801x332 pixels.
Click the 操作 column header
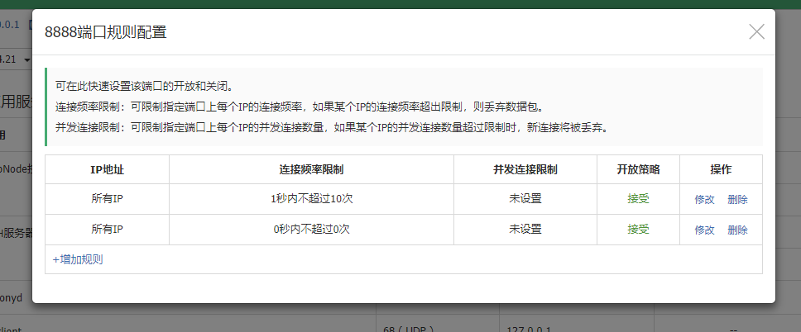tap(721, 169)
